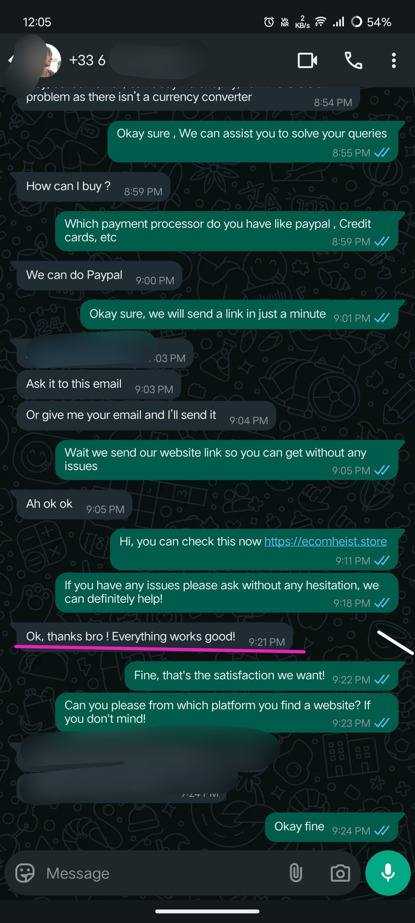Open the ecomheist.store link

coord(325,541)
